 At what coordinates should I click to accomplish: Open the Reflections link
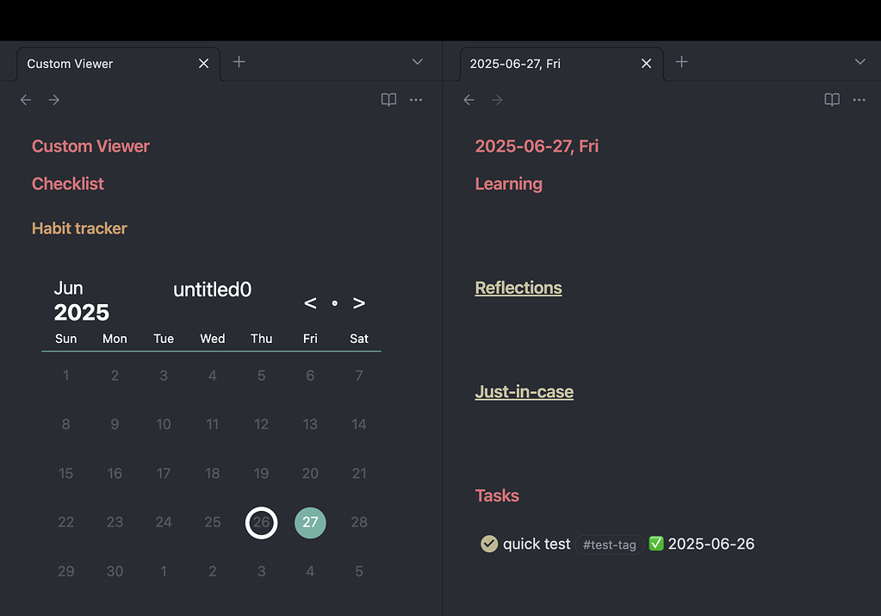coord(518,287)
